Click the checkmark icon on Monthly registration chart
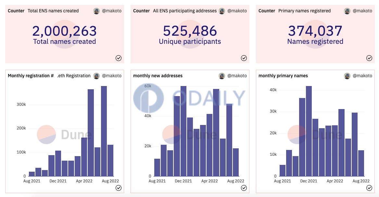The width and height of the screenshot is (379, 197). point(119,188)
